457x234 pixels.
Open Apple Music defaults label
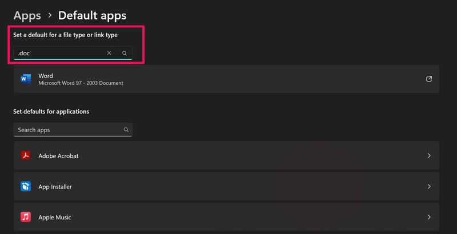55,217
